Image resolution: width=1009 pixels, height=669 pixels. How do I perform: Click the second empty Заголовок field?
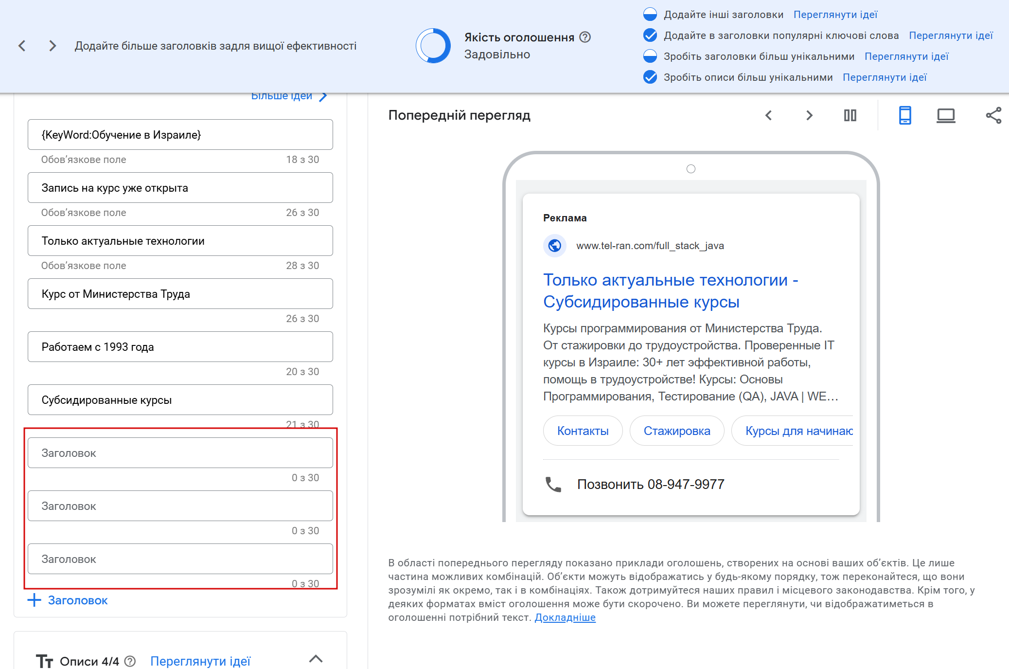tap(180, 506)
